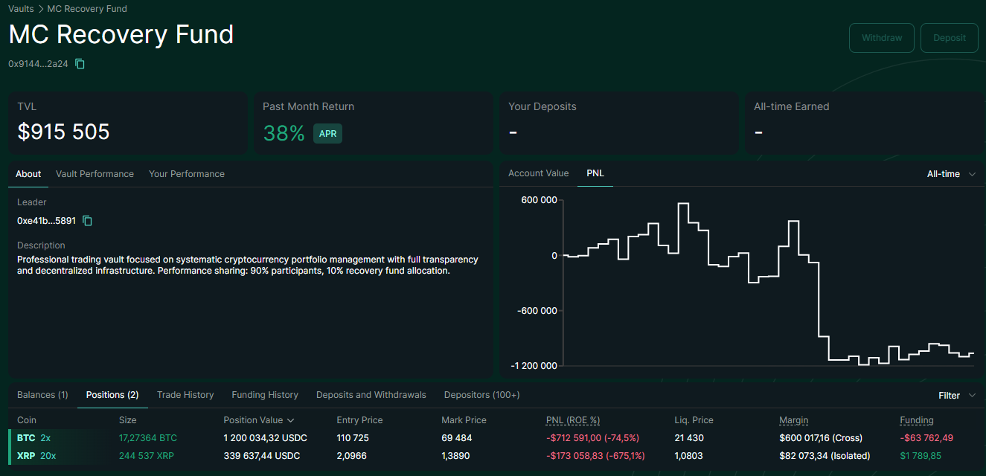Screen dimensions: 986x476
Task: Show the Account Value chart
Action: coord(538,173)
